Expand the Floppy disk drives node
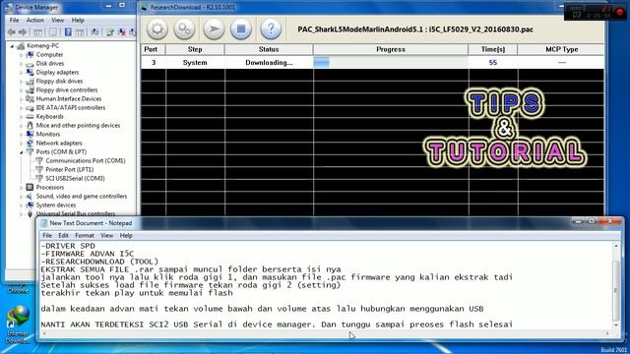 pos(22,81)
